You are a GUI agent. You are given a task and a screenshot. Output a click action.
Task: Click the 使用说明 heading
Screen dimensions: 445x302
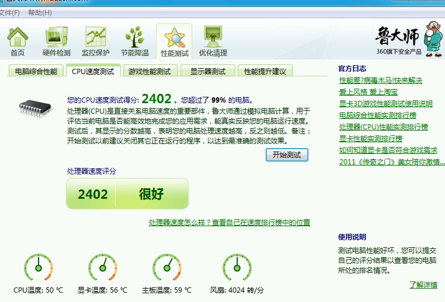point(352,237)
